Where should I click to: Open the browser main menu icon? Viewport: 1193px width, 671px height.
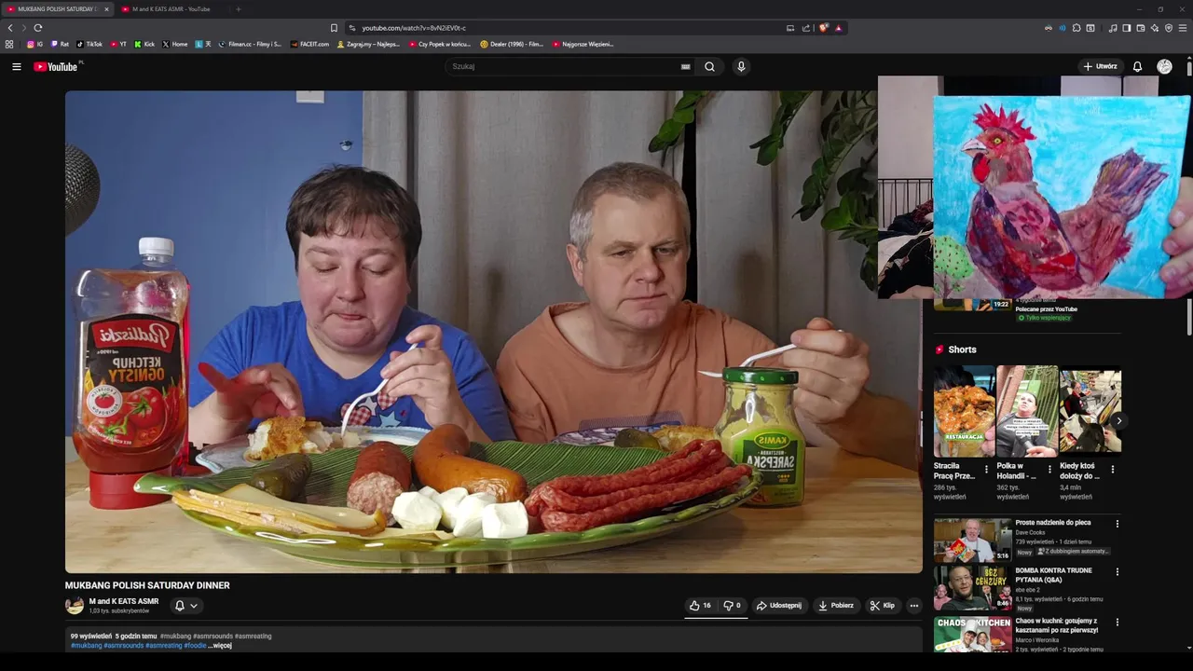[1183, 28]
